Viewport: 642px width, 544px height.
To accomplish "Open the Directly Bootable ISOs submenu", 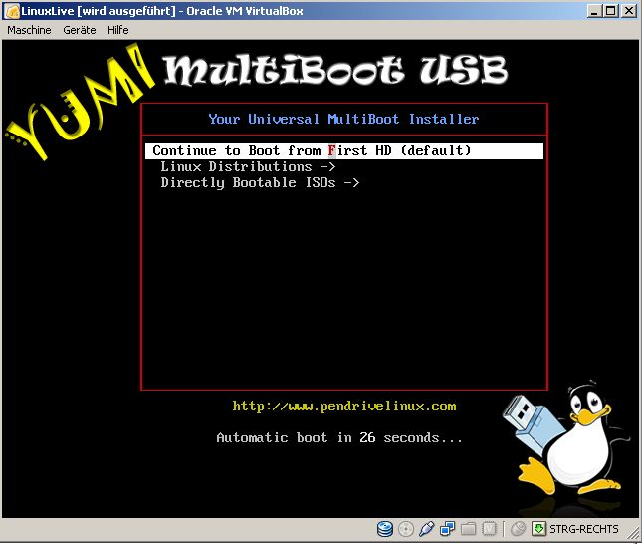I will (x=260, y=183).
